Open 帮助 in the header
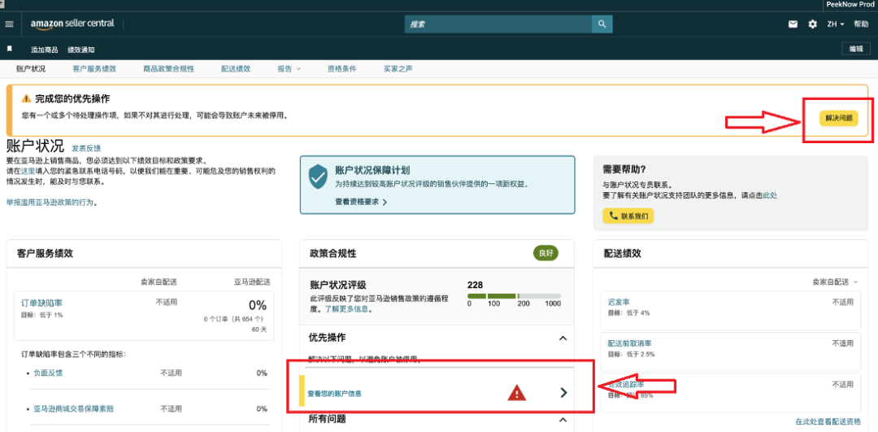The height and width of the screenshot is (432, 878). point(861,24)
